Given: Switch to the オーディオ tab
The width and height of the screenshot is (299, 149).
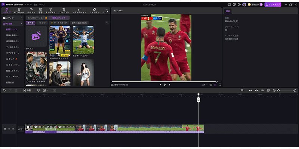Looking at the screenshot, I should tap(50, 11).
